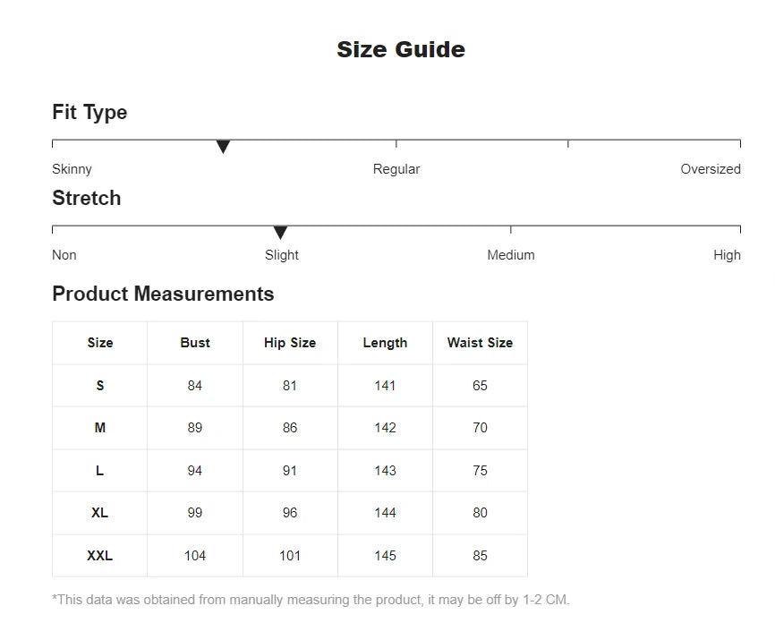This screenshot has height=640, width=775.
Task: Click the Non stretch label
Action: 64,255
